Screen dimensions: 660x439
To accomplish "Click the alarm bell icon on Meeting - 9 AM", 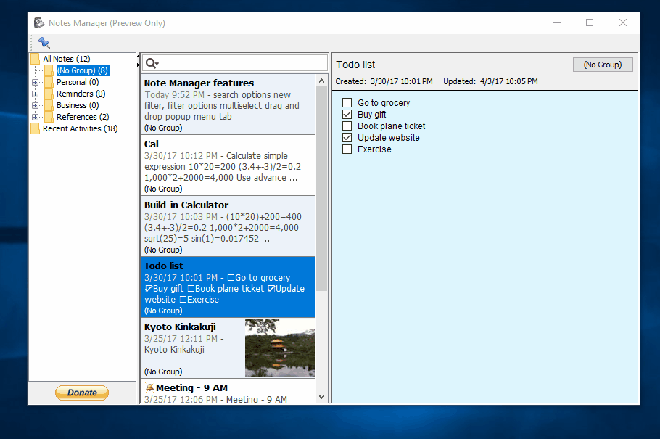I will (x=149, y=387).
